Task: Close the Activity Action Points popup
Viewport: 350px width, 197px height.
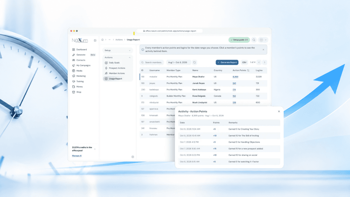Action: [x=279, y=111]
